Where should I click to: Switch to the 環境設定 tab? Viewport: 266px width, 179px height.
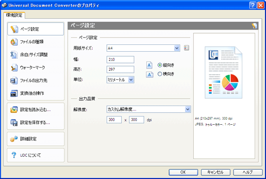(14, 15)
